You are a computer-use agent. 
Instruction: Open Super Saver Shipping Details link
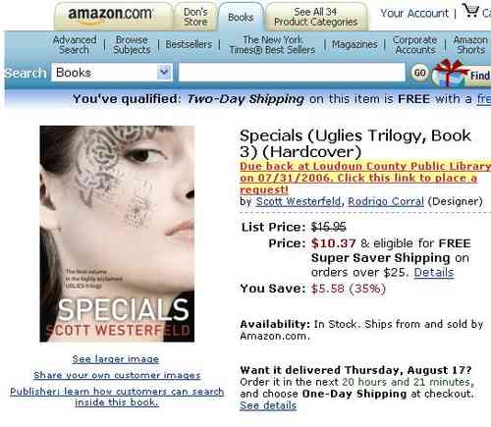tap(434, 272)
